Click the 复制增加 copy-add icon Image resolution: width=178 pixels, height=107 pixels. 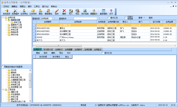point(48,12)
